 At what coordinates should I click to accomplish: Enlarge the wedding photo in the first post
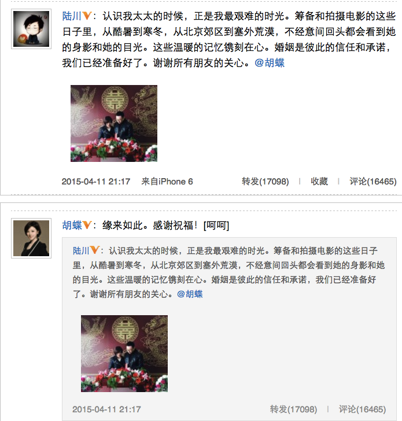114,124
